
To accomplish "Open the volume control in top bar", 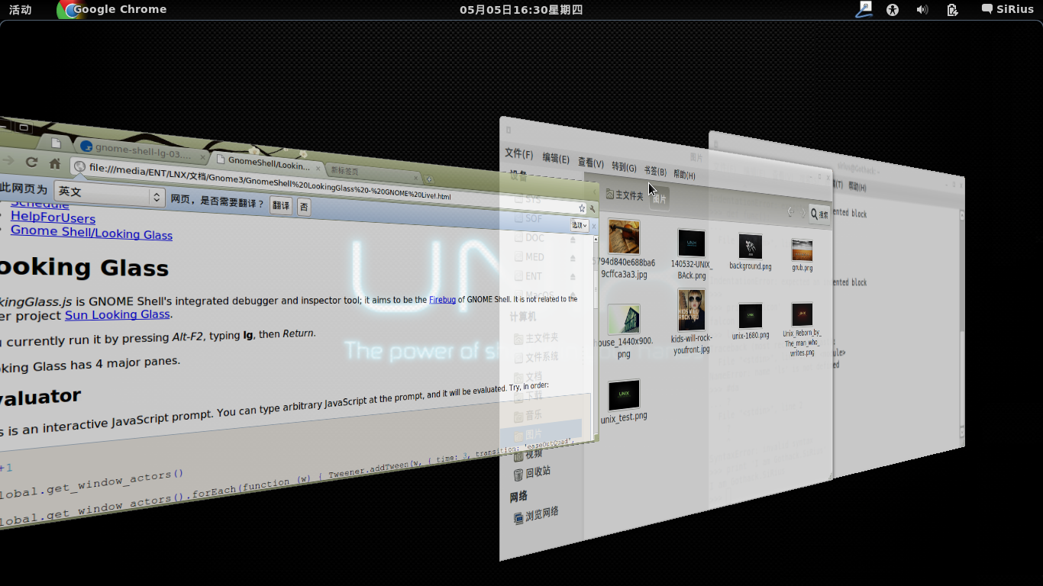I will tap(922, 9).
